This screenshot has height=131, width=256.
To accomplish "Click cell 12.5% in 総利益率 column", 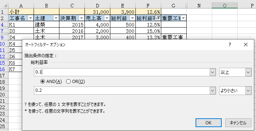I will coord(149,25).
